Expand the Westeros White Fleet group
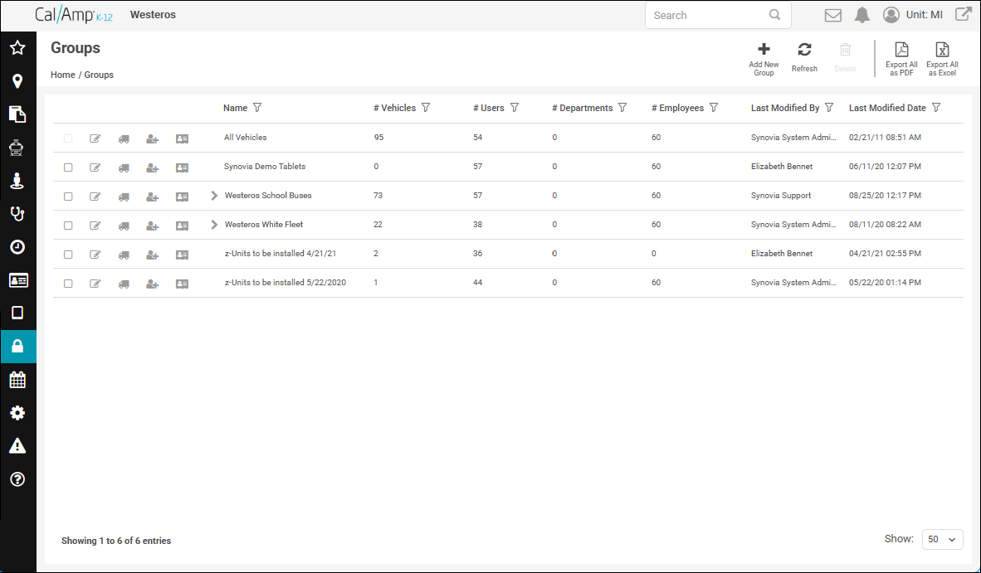This screenshot has width=981, height=573. tap(214, 225)
